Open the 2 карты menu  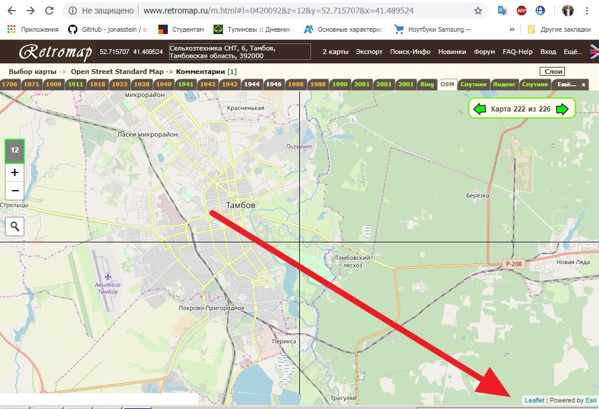click(336, 52)
